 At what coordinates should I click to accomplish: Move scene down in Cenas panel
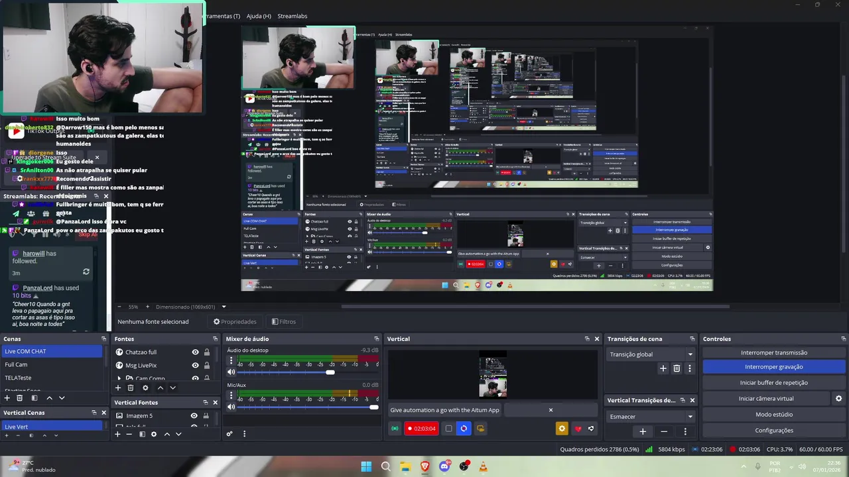coord(62,398)
